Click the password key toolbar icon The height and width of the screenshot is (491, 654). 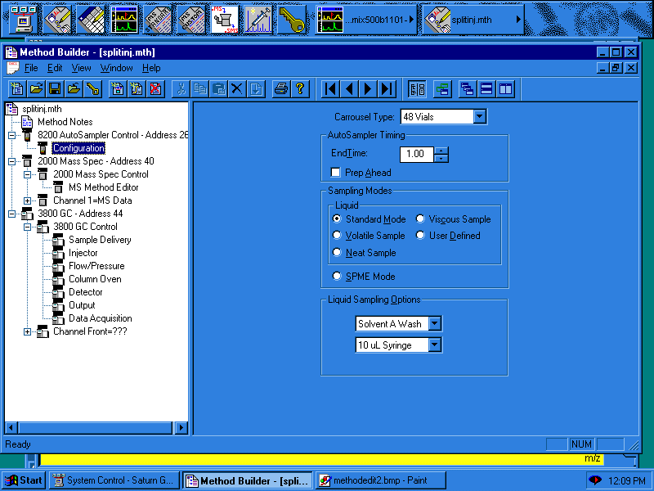pos(92,89)
